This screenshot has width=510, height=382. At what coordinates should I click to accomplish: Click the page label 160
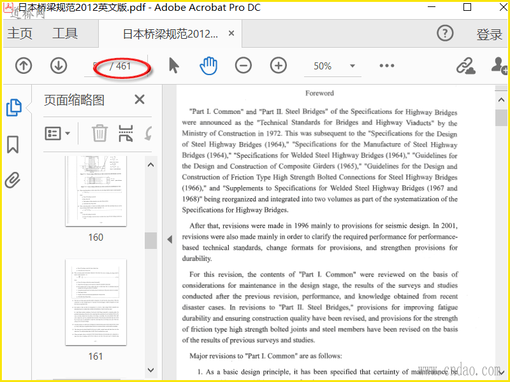(x=96, y=237)
